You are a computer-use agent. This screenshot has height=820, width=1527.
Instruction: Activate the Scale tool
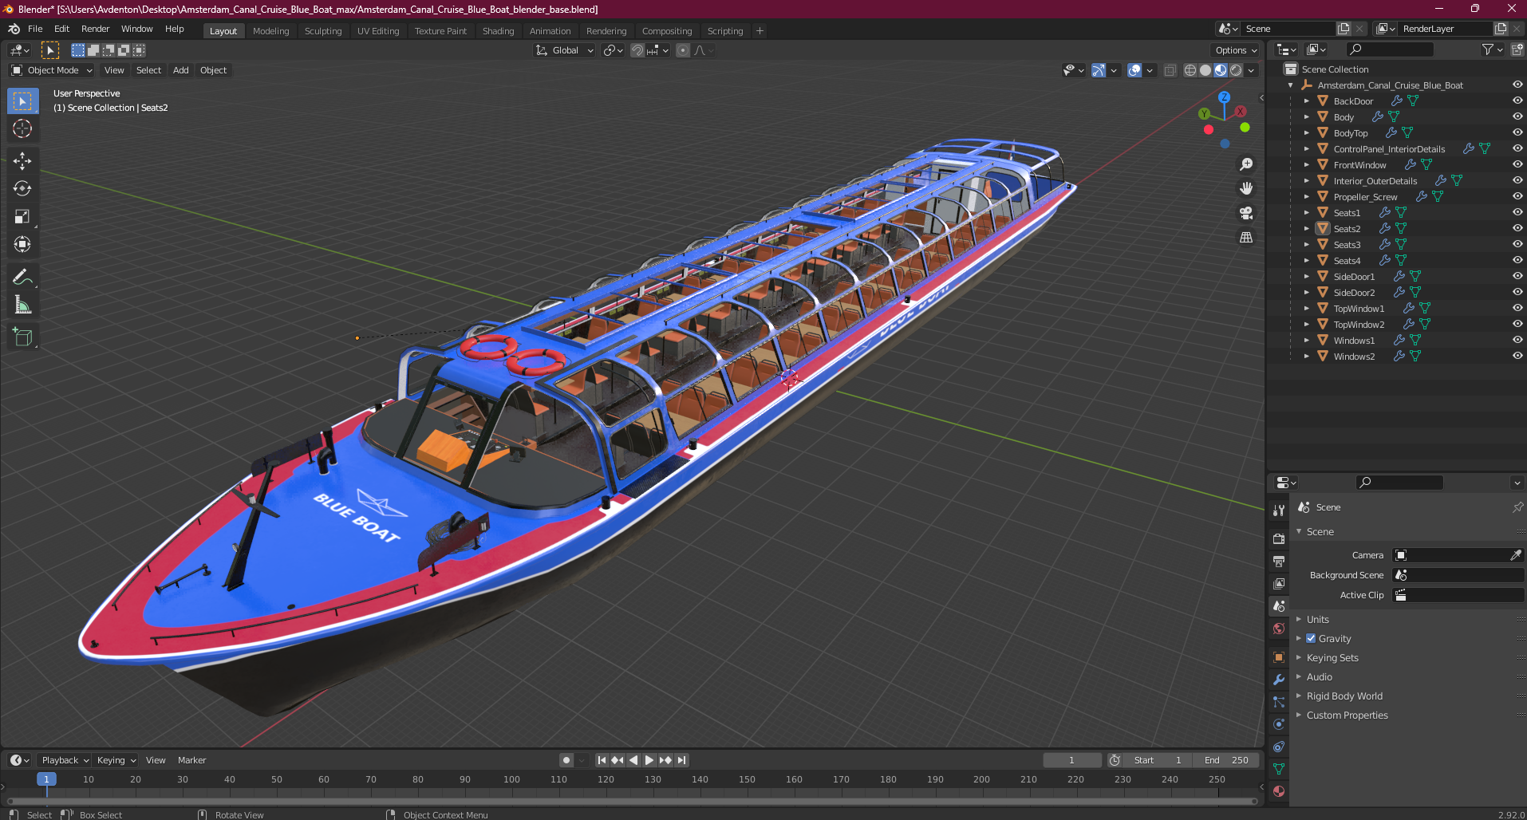click(22, 216)
